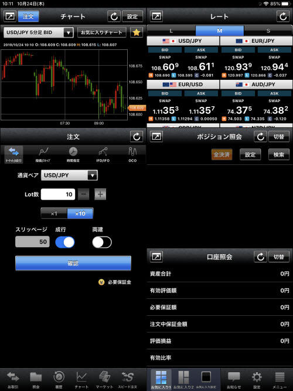
Task: Open favorites settings (お気に入り設定) icon
Action: (206, 380)
